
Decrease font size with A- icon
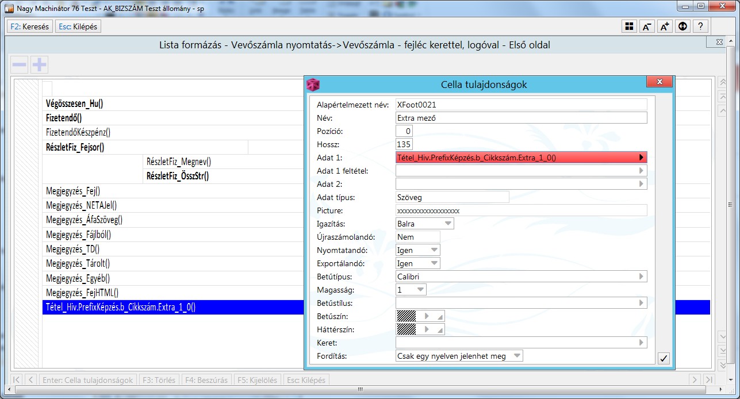pos(647,26)
